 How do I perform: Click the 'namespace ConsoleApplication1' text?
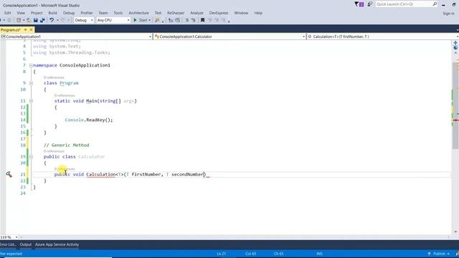pyautogui.click(x=72, y=65)
